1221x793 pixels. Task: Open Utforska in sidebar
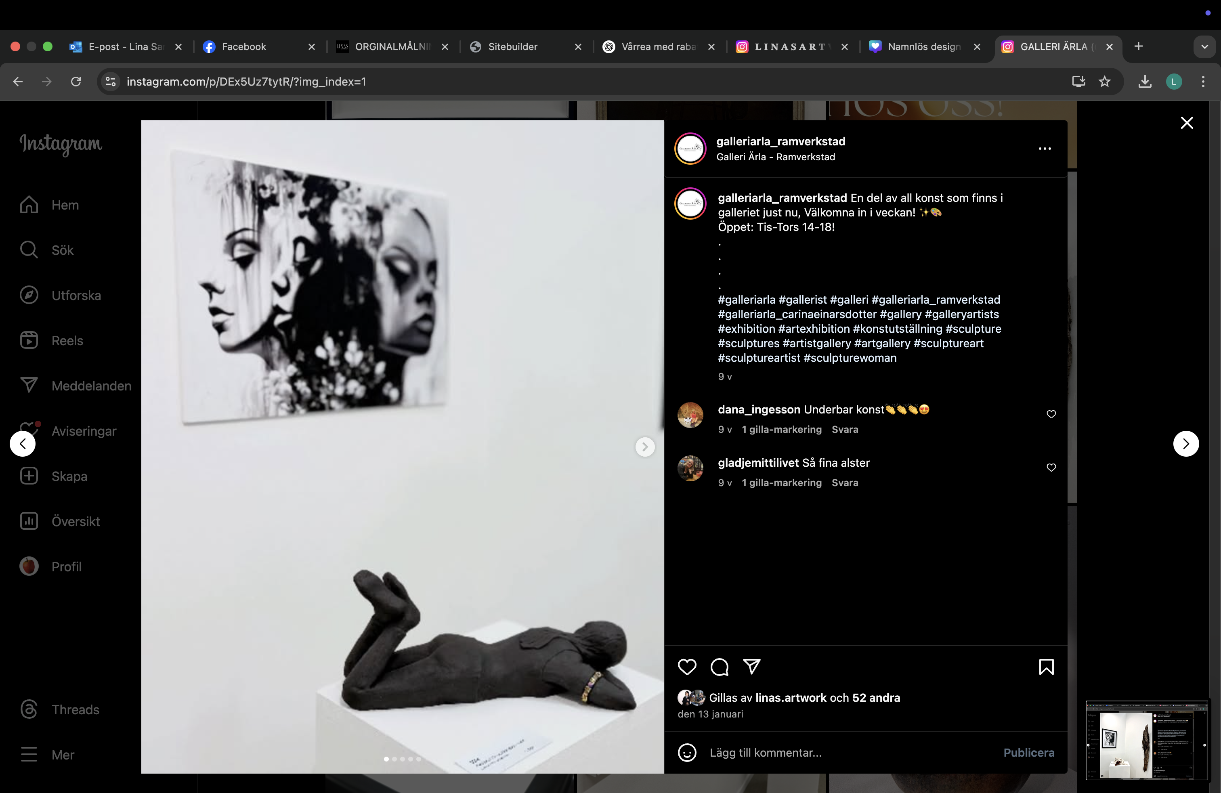point(61,296)
